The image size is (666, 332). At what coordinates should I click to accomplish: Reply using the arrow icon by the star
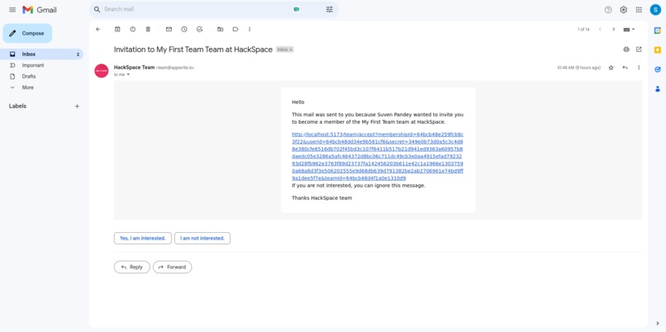click(x=625, y=68)
